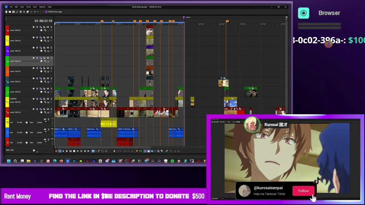The height and width of the screenshot is (205, 365).
Task: Click the Open project folder icon
Action: [10, 12]
